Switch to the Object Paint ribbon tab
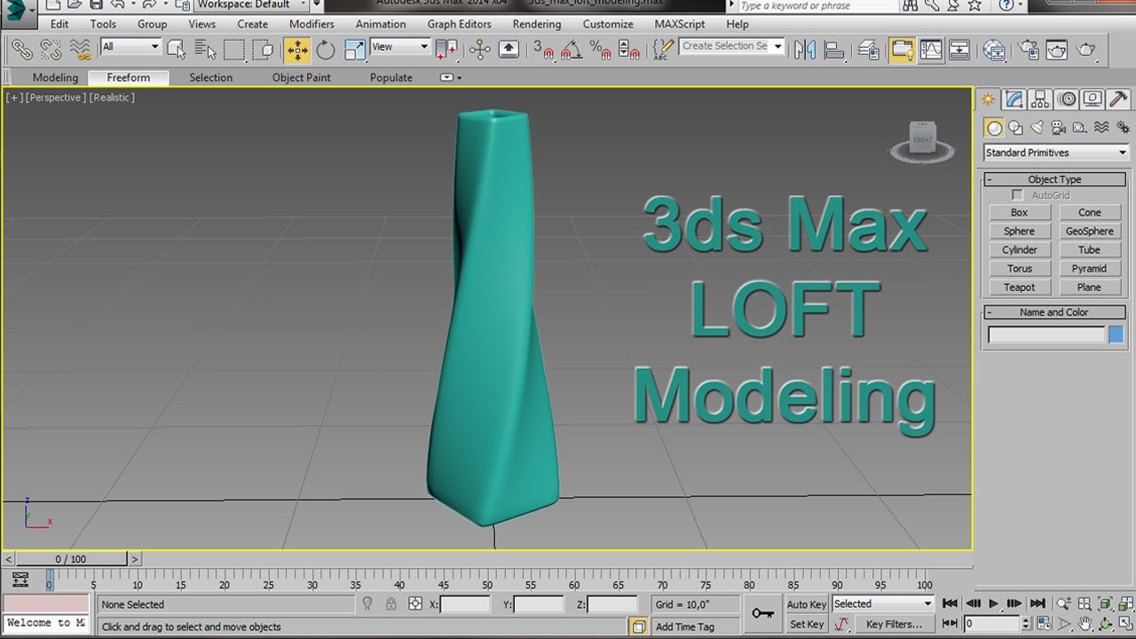The height and width of the screenshot is (639, 1136). (x=301, y=77)
